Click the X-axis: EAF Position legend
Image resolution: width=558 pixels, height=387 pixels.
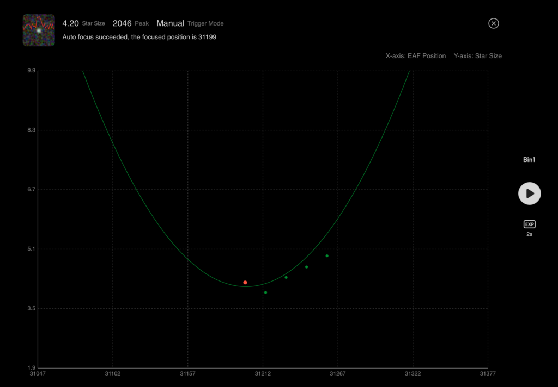coord(416,56)
